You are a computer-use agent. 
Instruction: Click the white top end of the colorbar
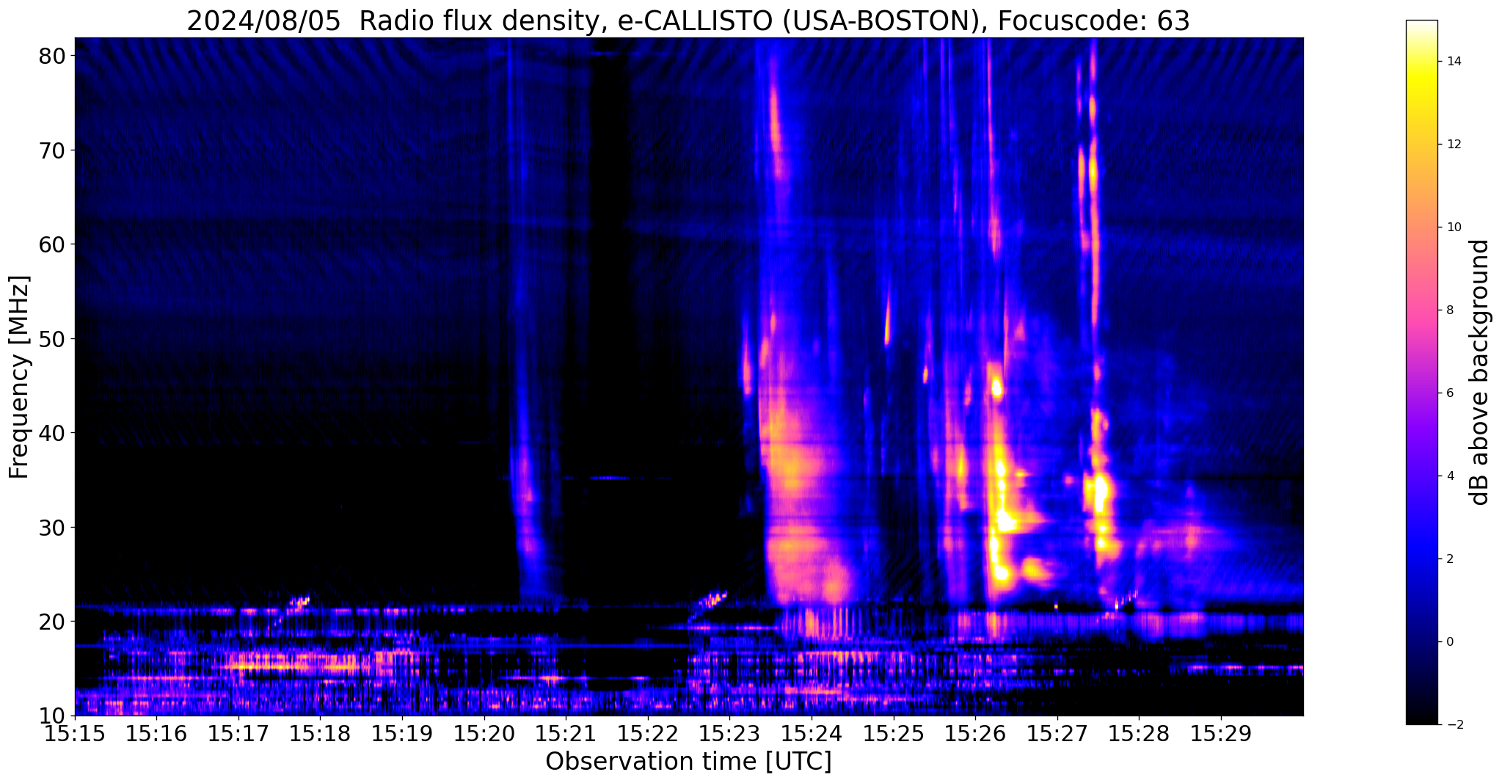[1421, 25]
